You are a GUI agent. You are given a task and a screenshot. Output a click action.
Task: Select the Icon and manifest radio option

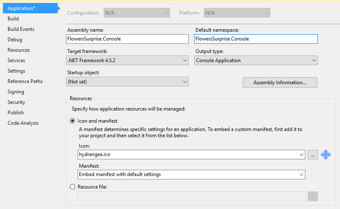coord(72,121)
